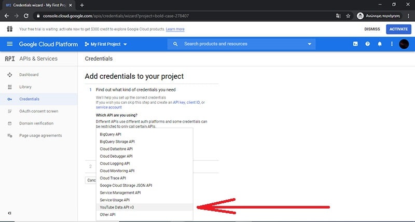Expand the search bar dropdown arrow
Image resolution: width=415 pixels, height=222 pixels.
310,44
